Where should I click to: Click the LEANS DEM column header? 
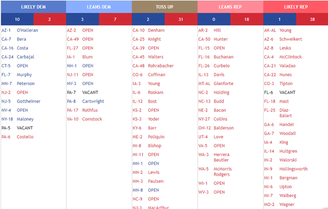coord(99,7)
